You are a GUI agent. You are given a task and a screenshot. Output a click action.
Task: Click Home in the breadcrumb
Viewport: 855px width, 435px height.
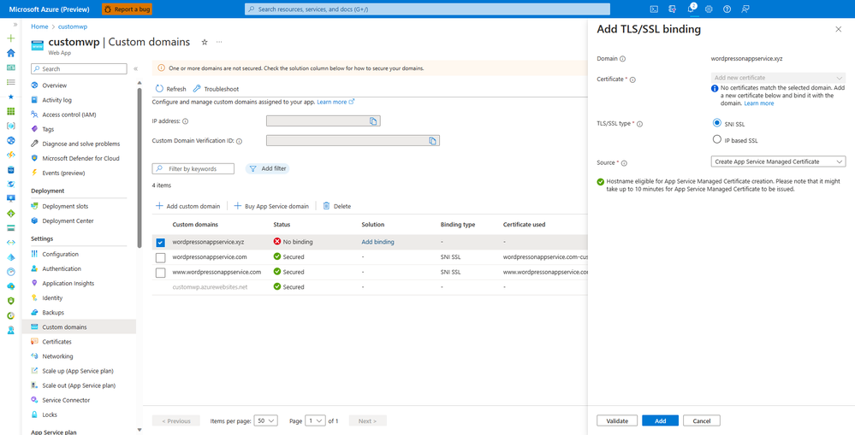[39, 26]
